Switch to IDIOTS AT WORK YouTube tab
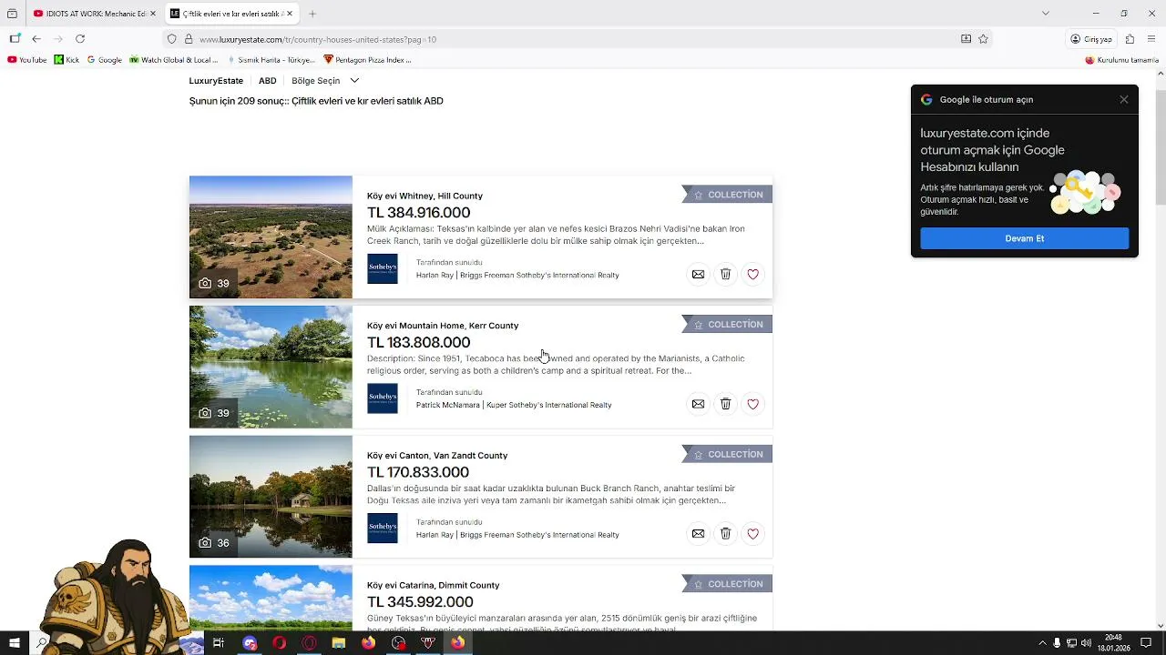The image size is (1166, 655). (93, 14)
